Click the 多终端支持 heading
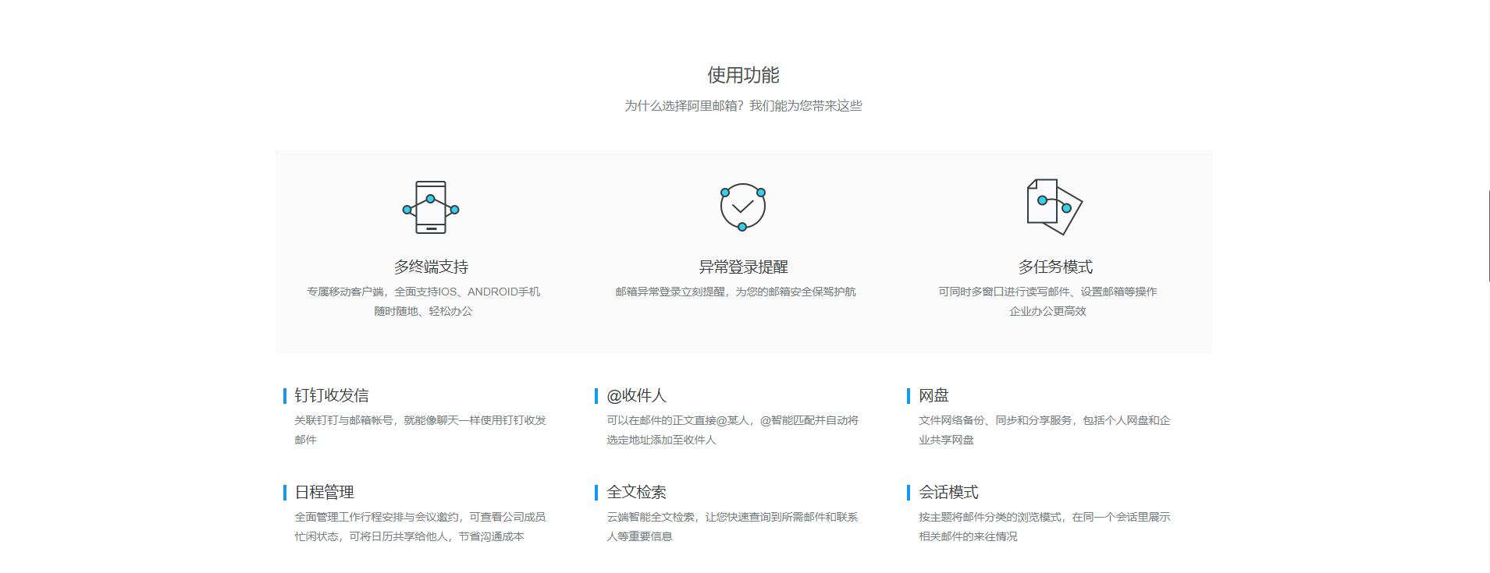1490x573 pixels. click(431, 267)
